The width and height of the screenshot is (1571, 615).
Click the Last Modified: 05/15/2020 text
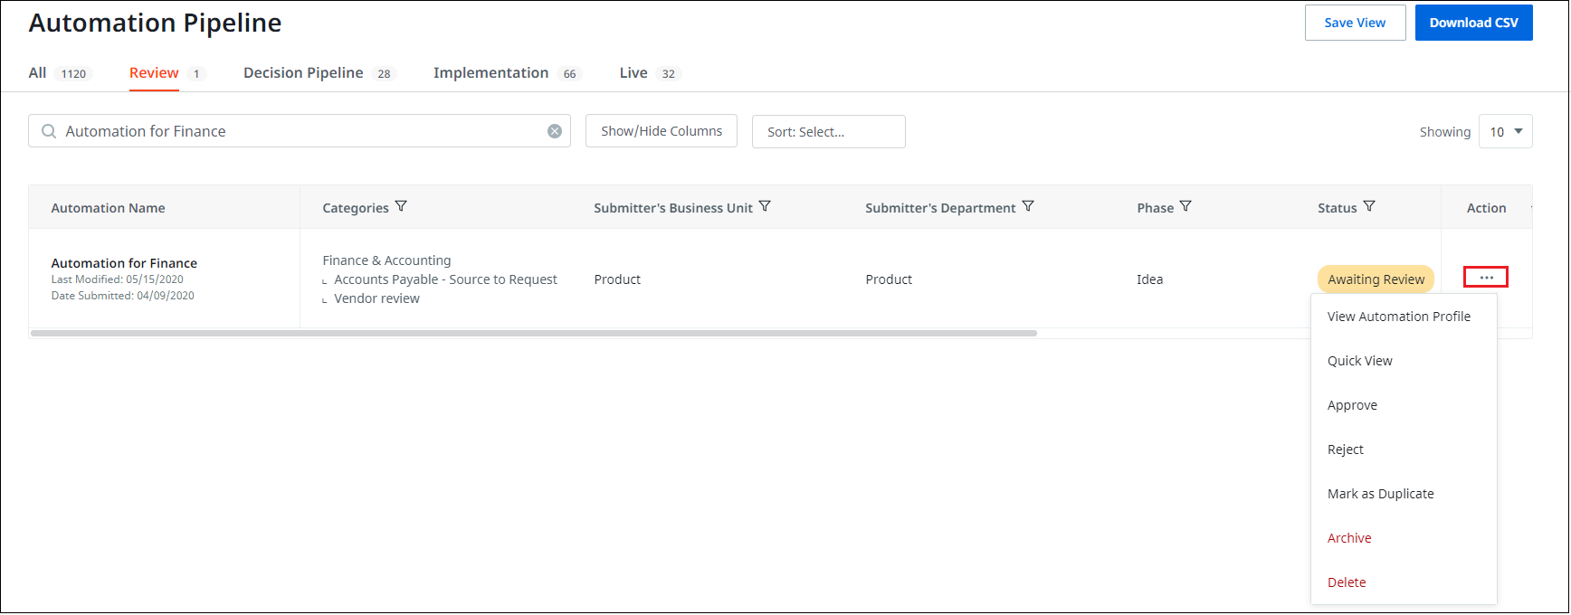117,279
